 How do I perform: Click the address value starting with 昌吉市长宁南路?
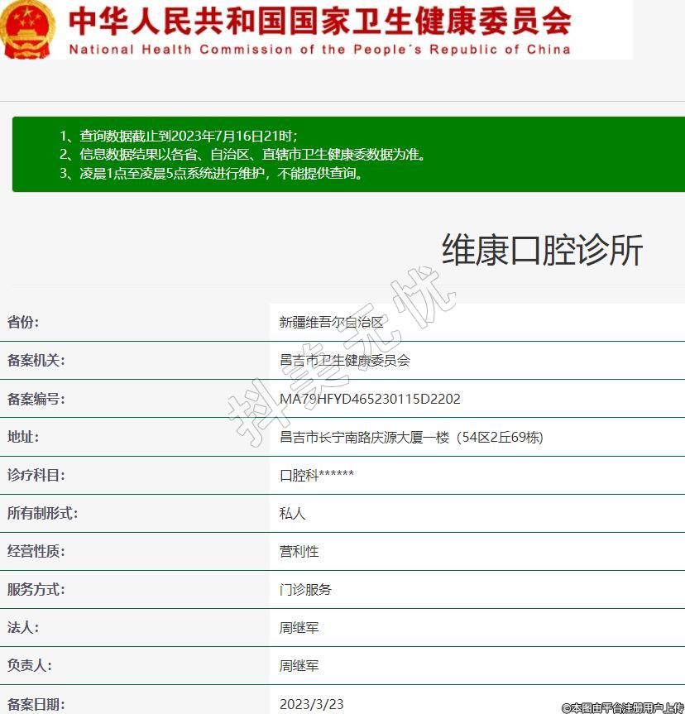click(x=411, y=437)
